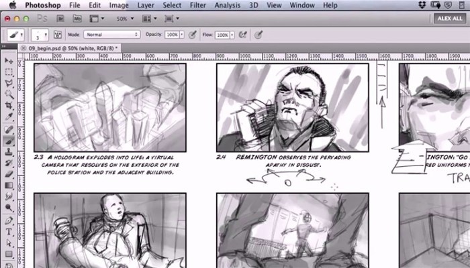Select the Pen tool

[9, 221]
